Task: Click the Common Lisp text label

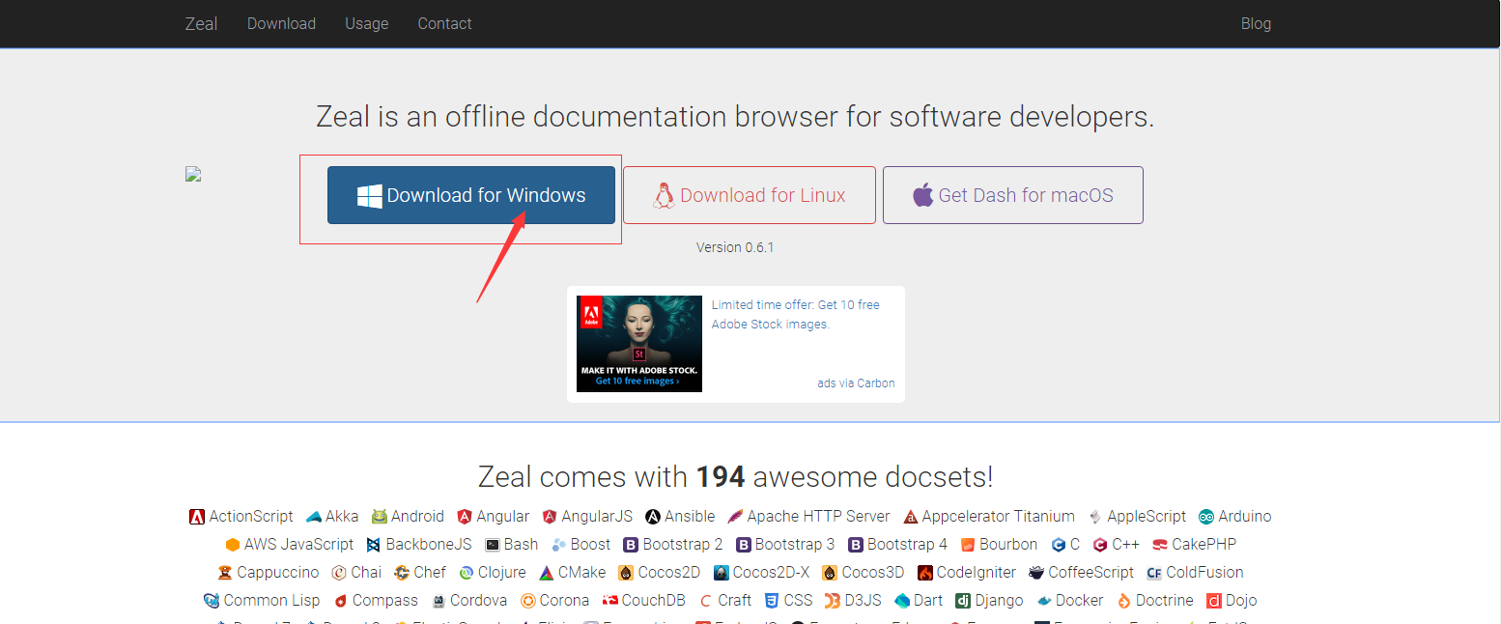Action: tap(271, 601)
